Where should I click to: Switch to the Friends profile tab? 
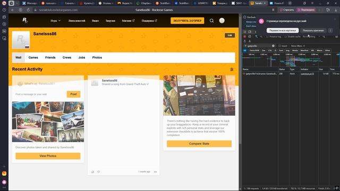[x=50, y=58]
